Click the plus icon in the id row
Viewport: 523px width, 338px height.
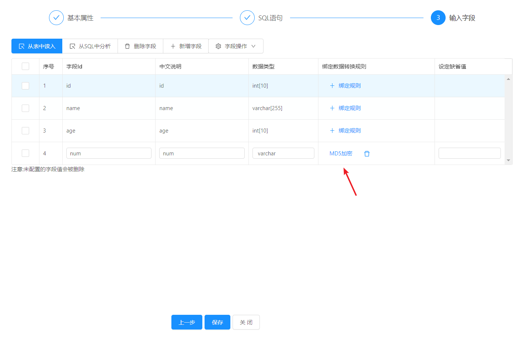[332, 86]
